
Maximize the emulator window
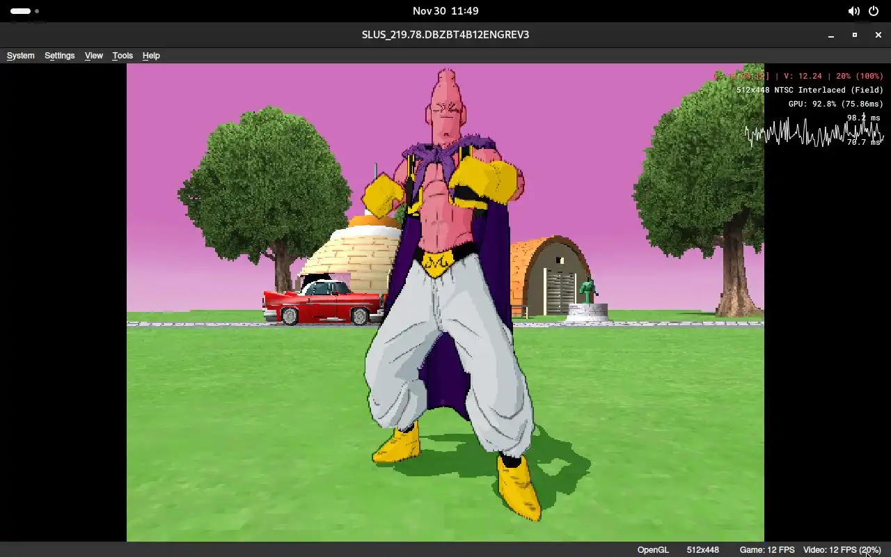tap(855, 35)
